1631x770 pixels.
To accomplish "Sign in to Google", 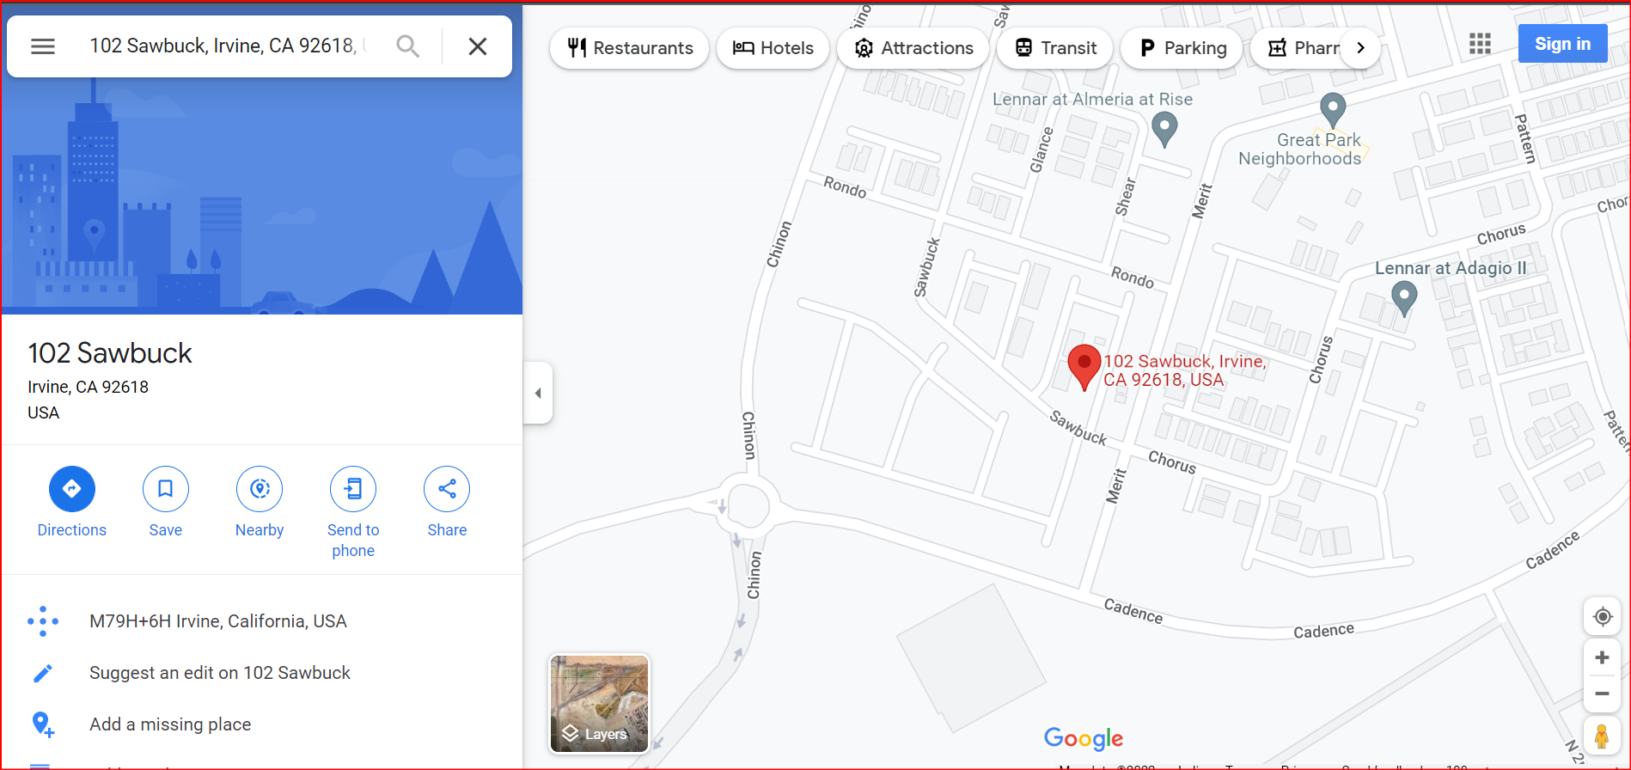I will 1562,44.
